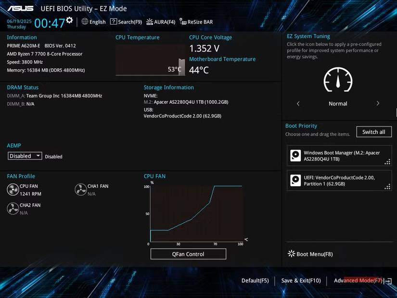This screenshot has height=298, width=397.
Task: Open AURA (F4) lighting settings
Action: (161, 22)
